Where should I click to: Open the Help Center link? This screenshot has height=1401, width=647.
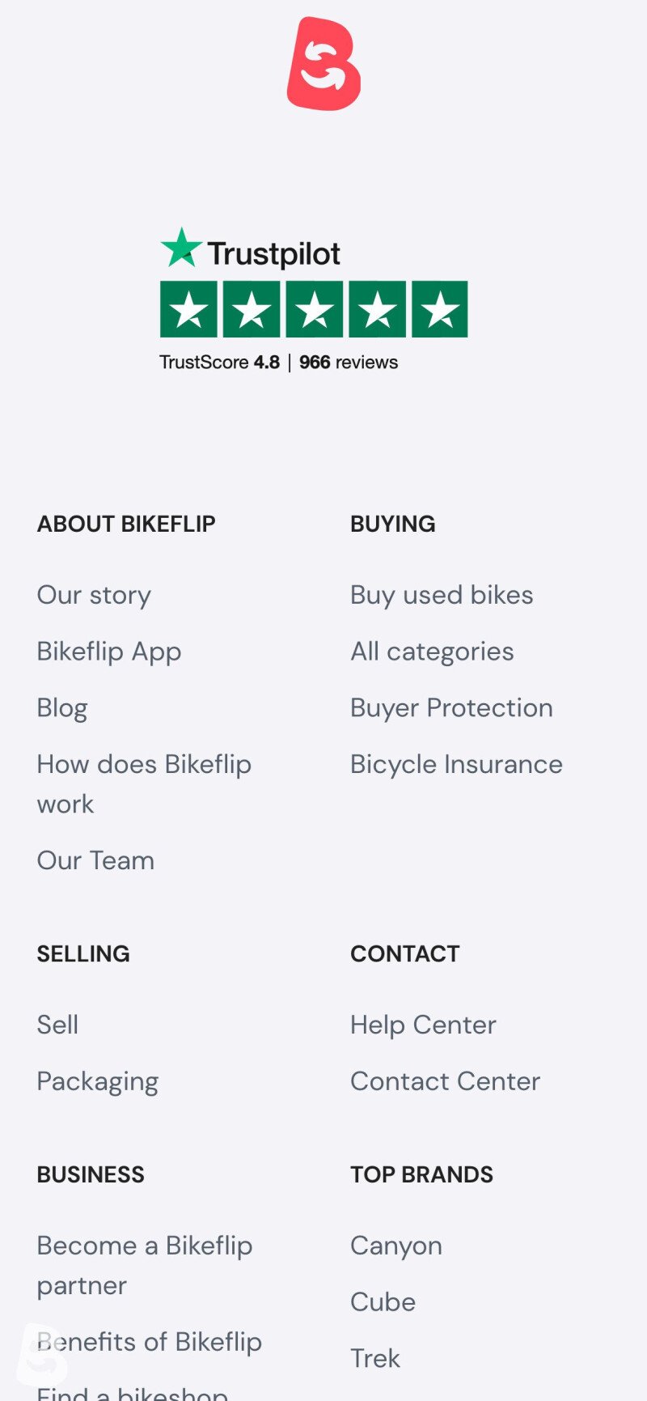423,1025
